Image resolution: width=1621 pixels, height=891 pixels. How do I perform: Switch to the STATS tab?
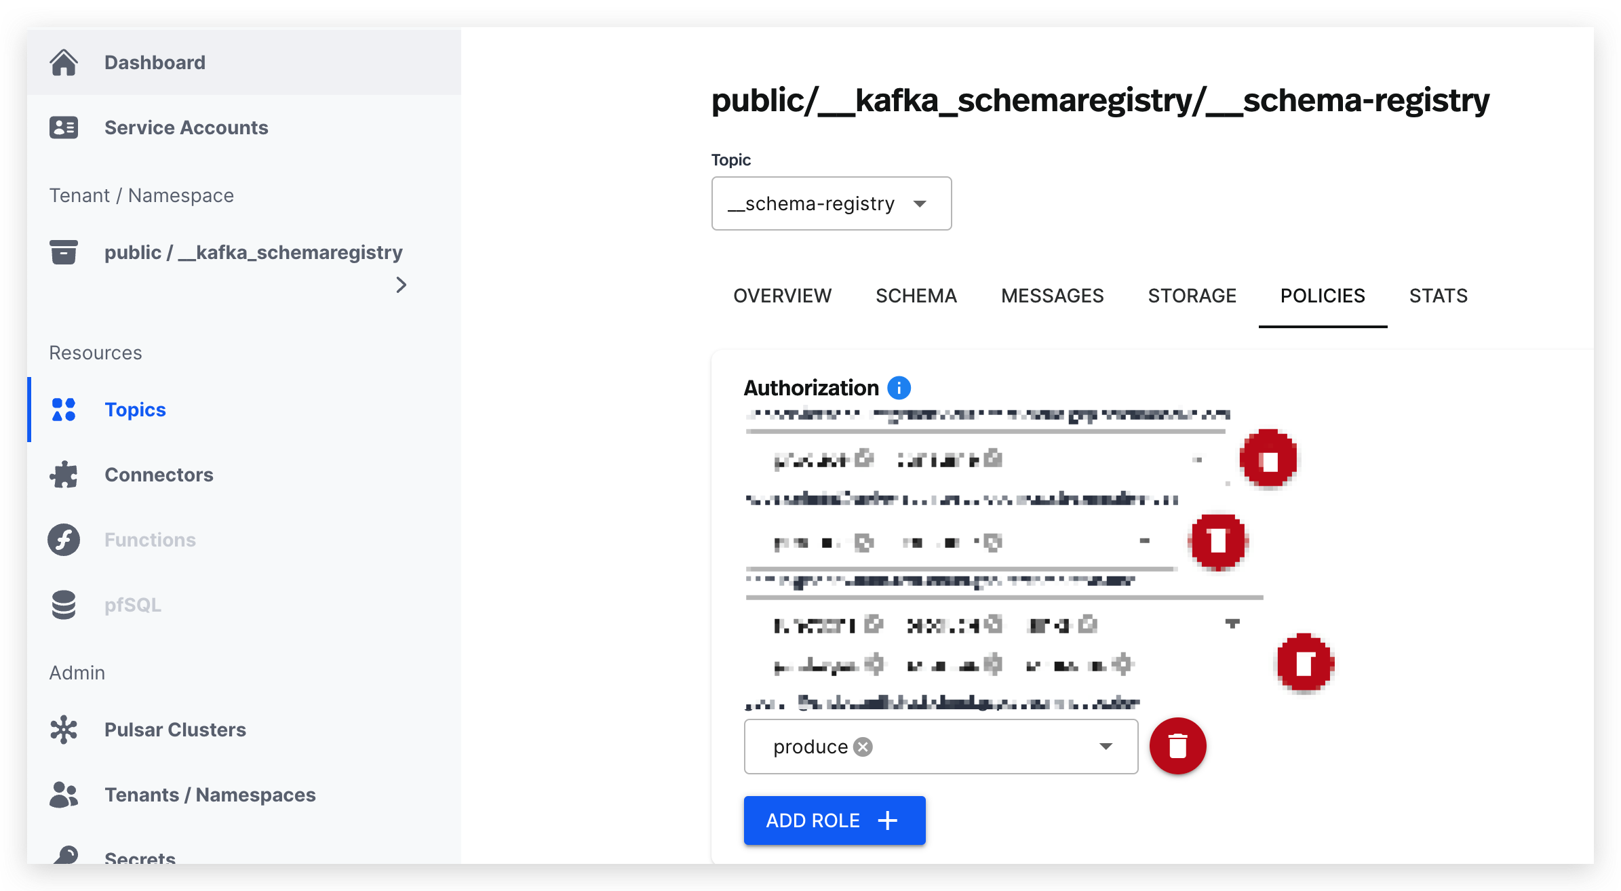coord(1438,296)
